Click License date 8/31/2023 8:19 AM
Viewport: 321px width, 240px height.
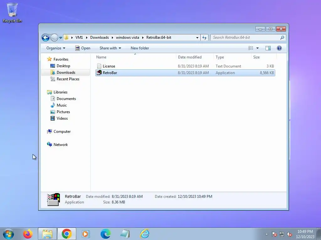click(x=193, y=66)
